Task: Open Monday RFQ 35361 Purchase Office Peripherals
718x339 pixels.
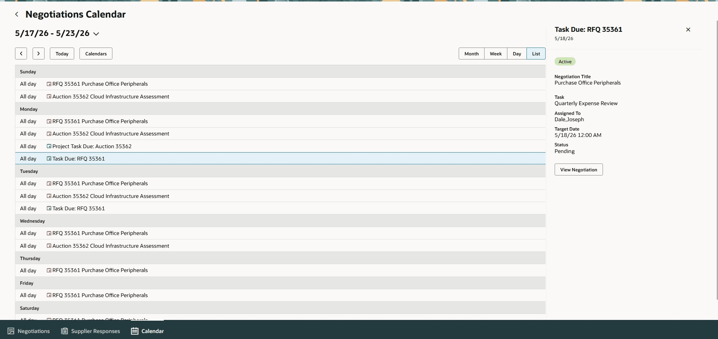Action: click(280, 121)
